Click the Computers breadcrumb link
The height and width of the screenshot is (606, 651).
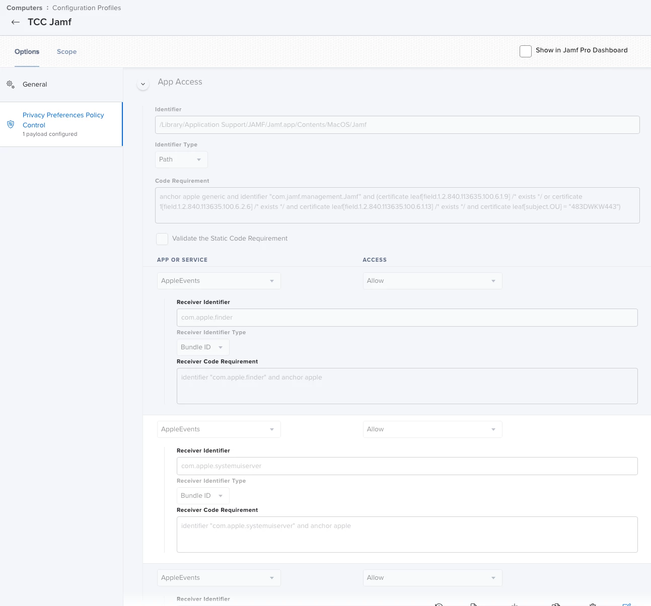pyautogui.click(x=25, y=8)
